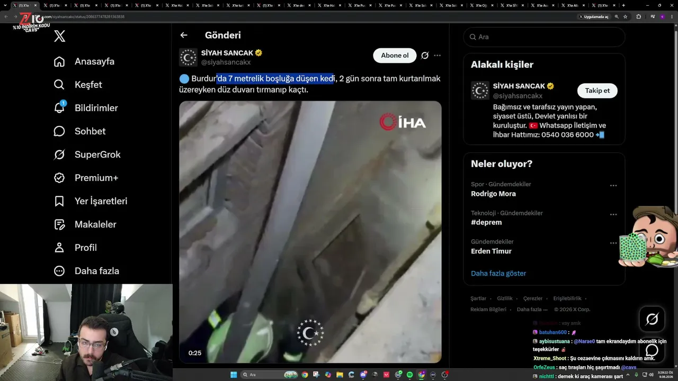Viewport: 678px width, 381px height.
Task: Open the Reklam Bilgileri footer link
Action: 488,310
